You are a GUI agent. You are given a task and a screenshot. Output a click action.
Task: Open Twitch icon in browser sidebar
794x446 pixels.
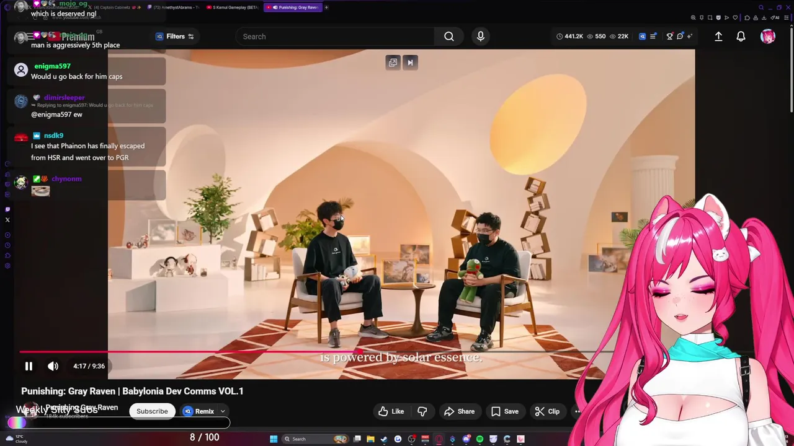(7, 209)
